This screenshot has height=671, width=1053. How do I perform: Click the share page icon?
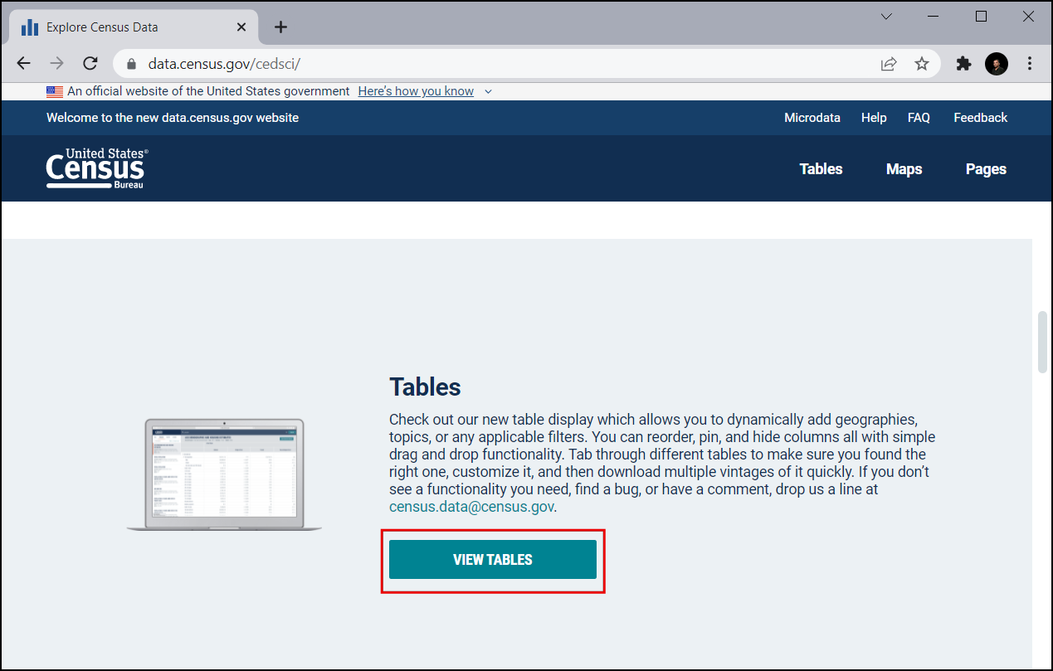[x=889, y=64]
